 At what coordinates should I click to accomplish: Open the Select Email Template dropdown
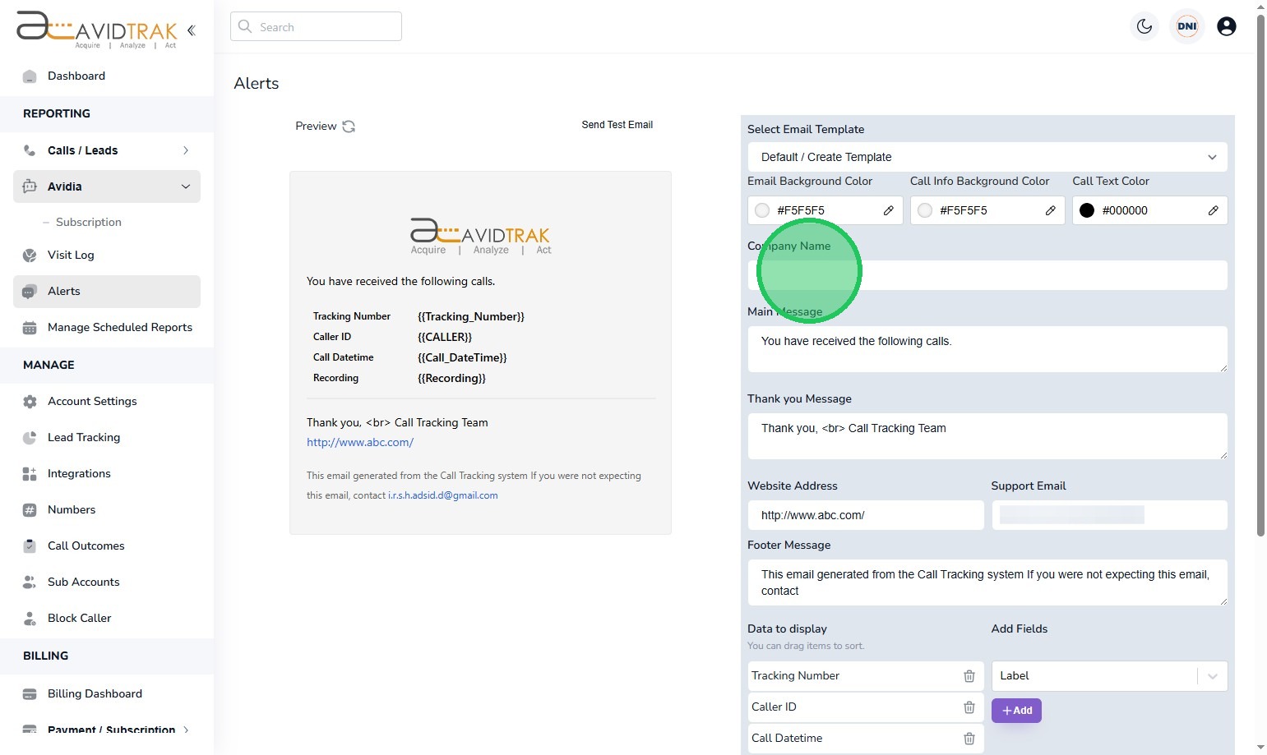987,157
